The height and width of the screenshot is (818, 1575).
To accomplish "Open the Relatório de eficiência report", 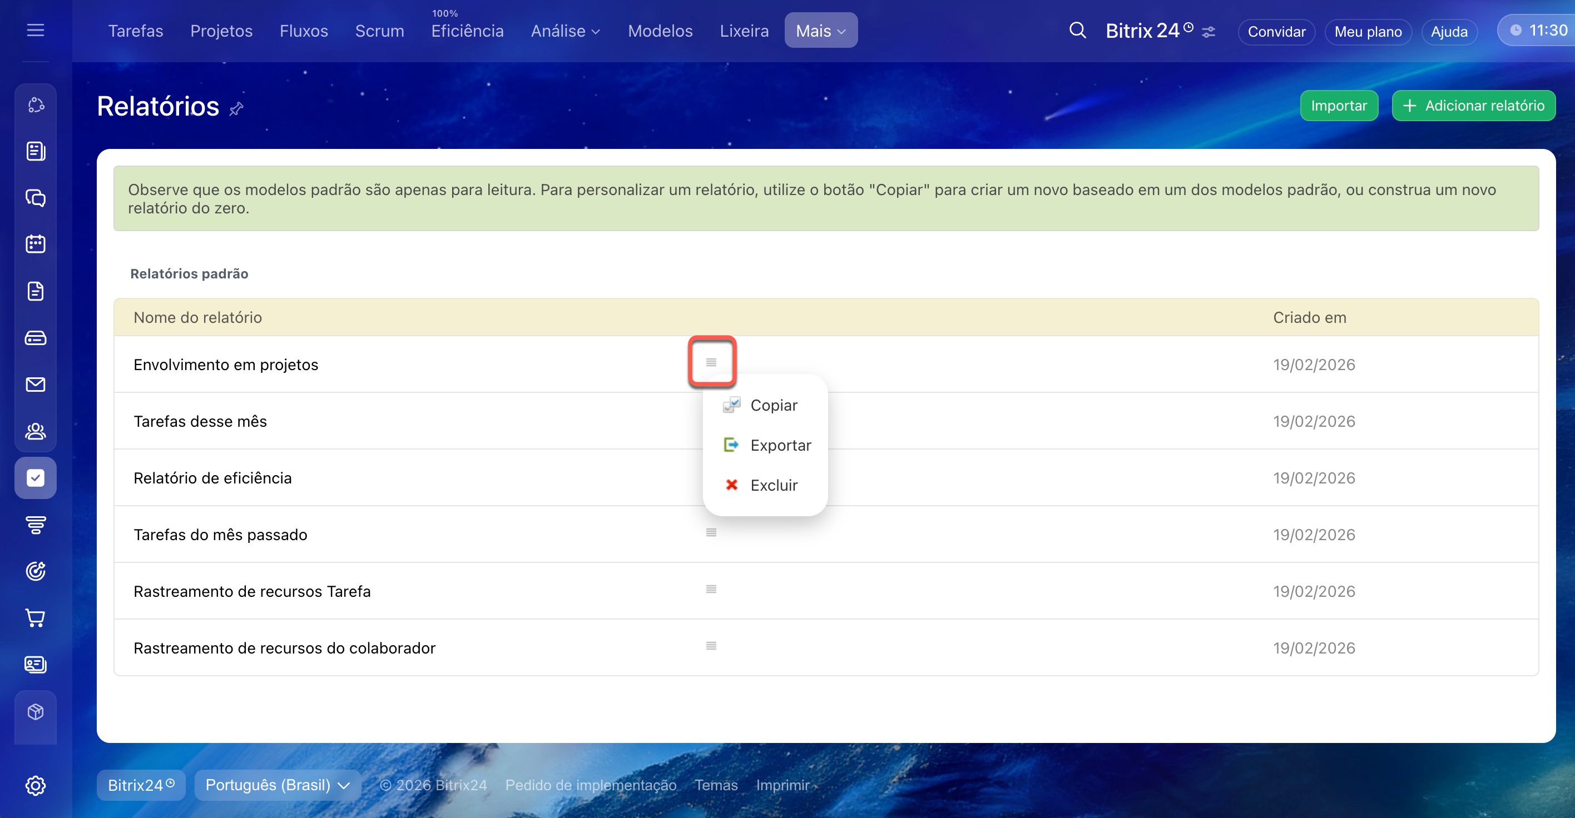I will [212, 478].
